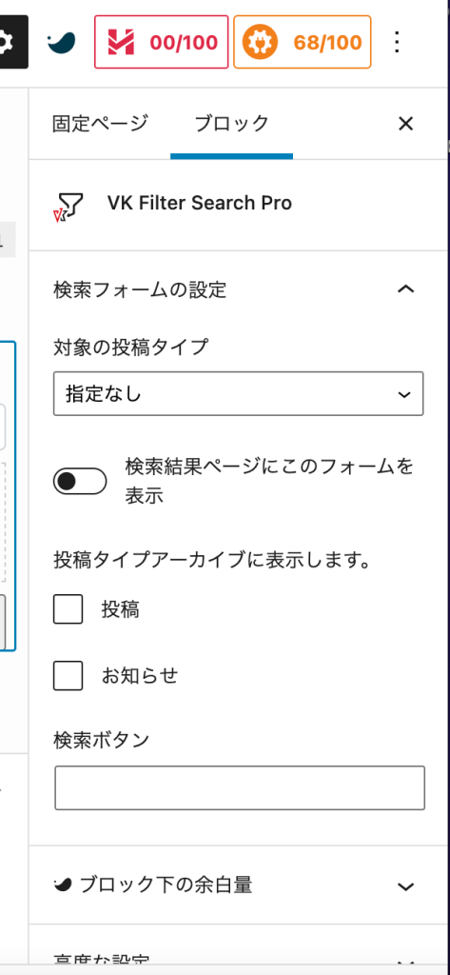Click the 検索ボタン text input field
This screenshot has width=450, height=975.
[240, 787]
